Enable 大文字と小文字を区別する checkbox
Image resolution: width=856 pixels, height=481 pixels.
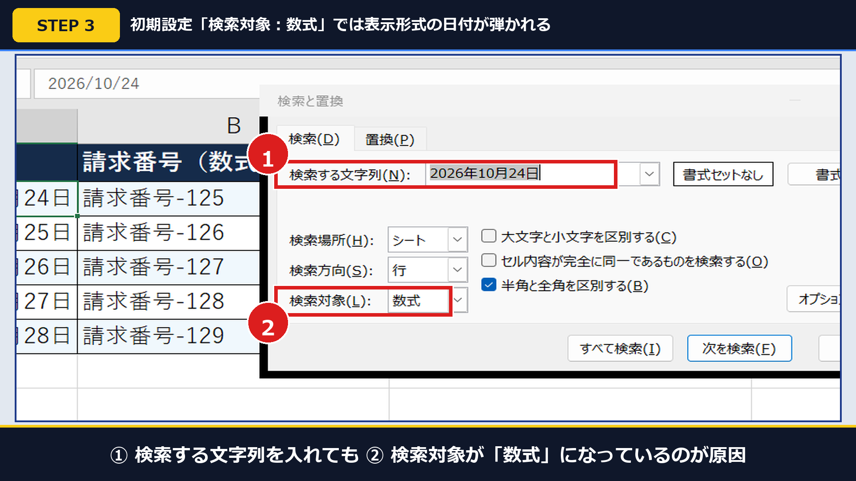click(x=489, y=236)
